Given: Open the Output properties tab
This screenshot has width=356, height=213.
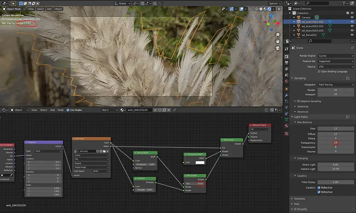Looking at the screenshot, I should tap(286, 63).
